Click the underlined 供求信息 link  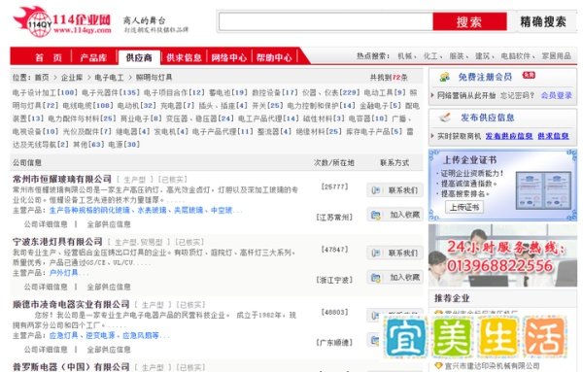click(553, 136)
